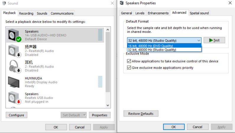Click the Speakers Properties title bar icon
Viewport: 235px width, 133px height.
121,3
